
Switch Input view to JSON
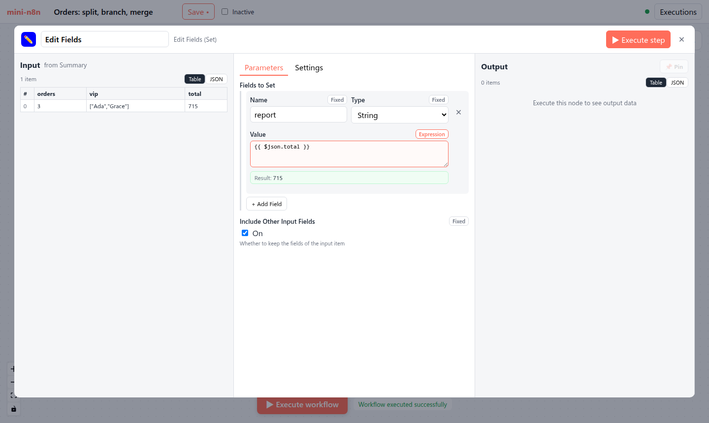click(x=216, y=79)
